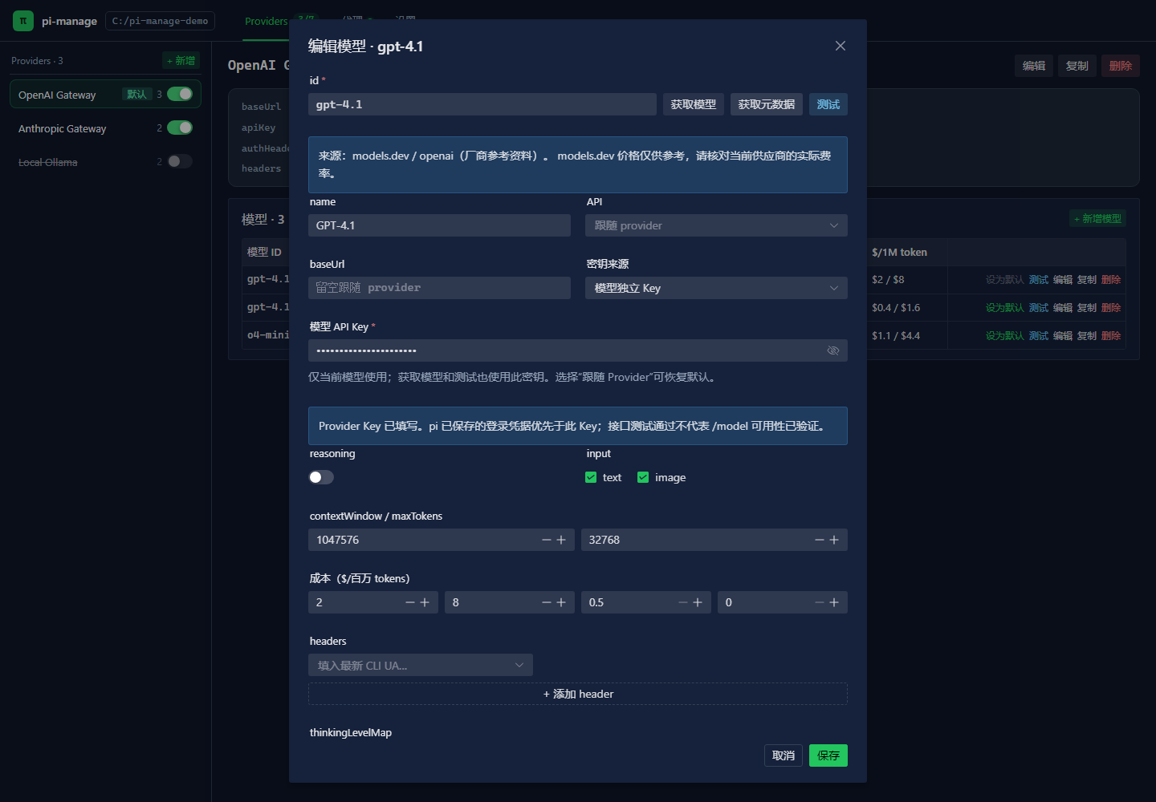1156x802 pixels.
Task: Click the baseUrl input field
Action: tap(439, 288)
